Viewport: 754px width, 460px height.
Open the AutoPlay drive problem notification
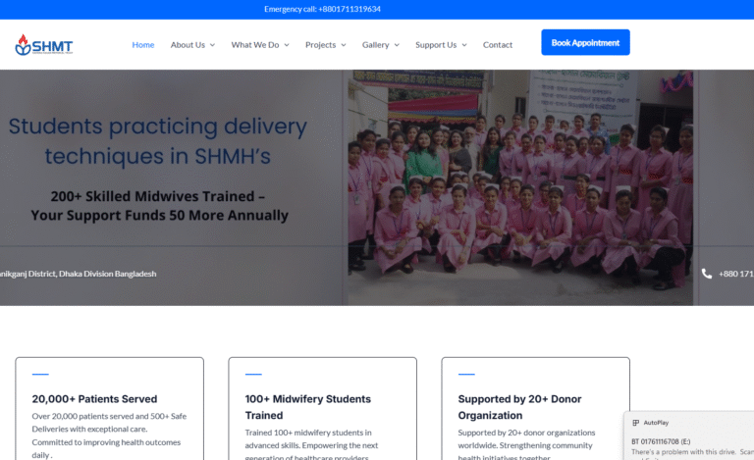click(x=689, y=435)
